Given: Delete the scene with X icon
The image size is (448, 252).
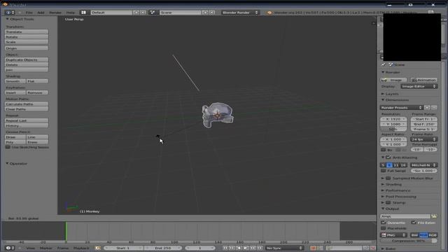Looking at the screenshot, I should point(211,13).
